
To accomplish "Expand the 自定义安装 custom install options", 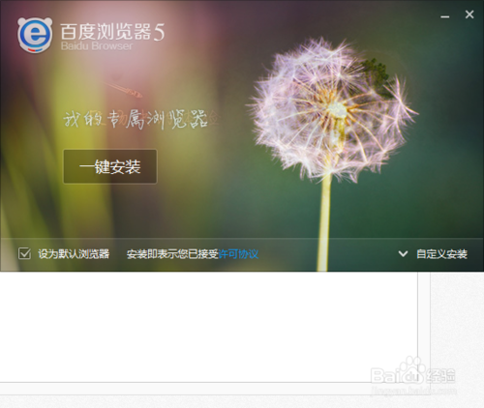I will tap(433, 254).
